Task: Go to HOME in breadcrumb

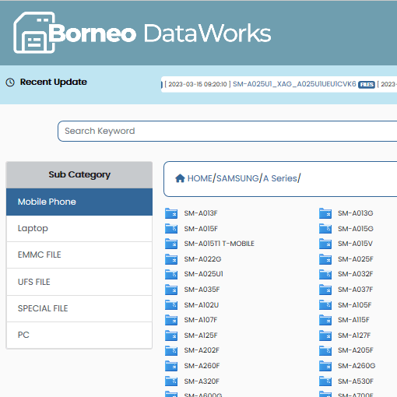Action: (x=200, y=178)
